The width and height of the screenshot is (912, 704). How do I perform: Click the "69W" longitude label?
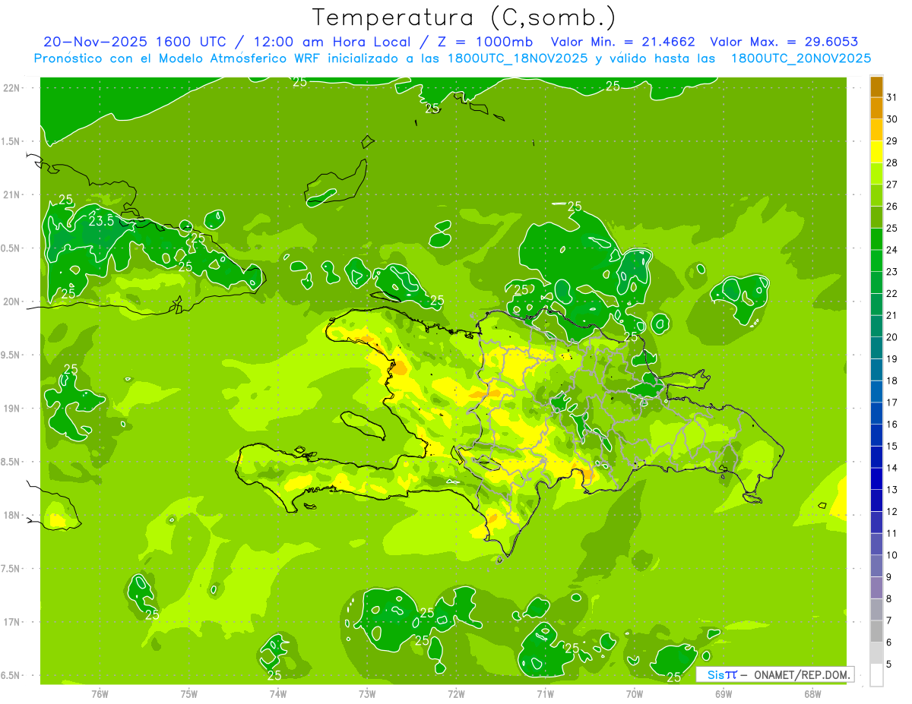coord(724,694)
